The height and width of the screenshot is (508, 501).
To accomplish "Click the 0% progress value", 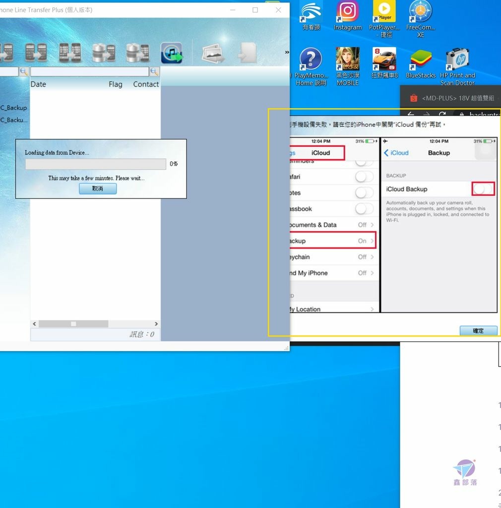I will (x=174, y=164).
